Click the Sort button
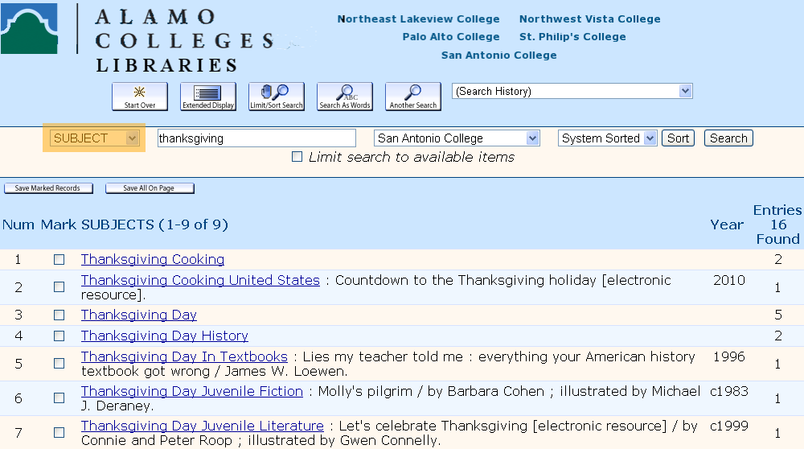Image resolution: width=804 pixels, height=449 pixels. click(x=678, y=138)
